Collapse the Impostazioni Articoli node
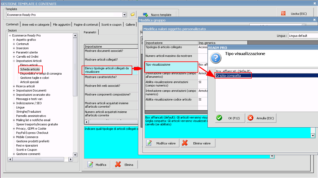Viewport: 318px width, 178px height. [14, 61]
